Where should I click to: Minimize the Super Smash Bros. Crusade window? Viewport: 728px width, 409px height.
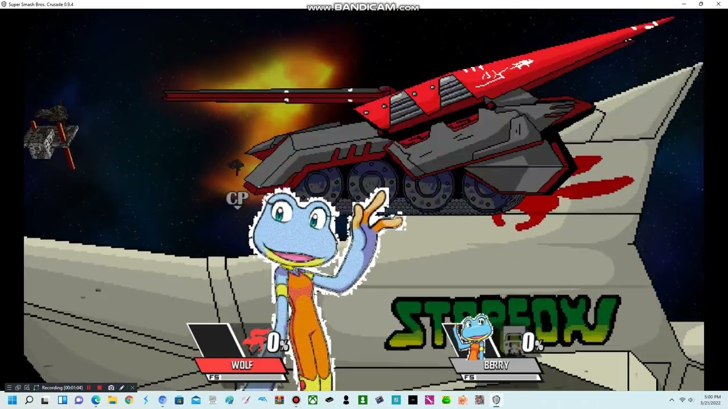(684, 4)
